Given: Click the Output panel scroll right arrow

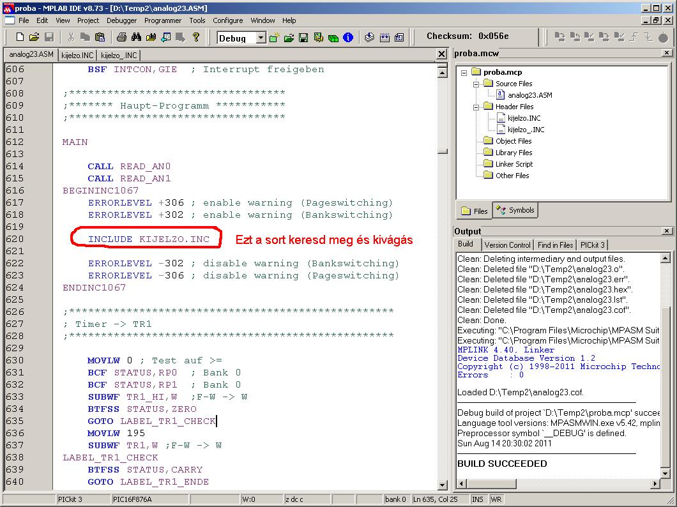Looking at the screenshot, I should pos(655,484).
